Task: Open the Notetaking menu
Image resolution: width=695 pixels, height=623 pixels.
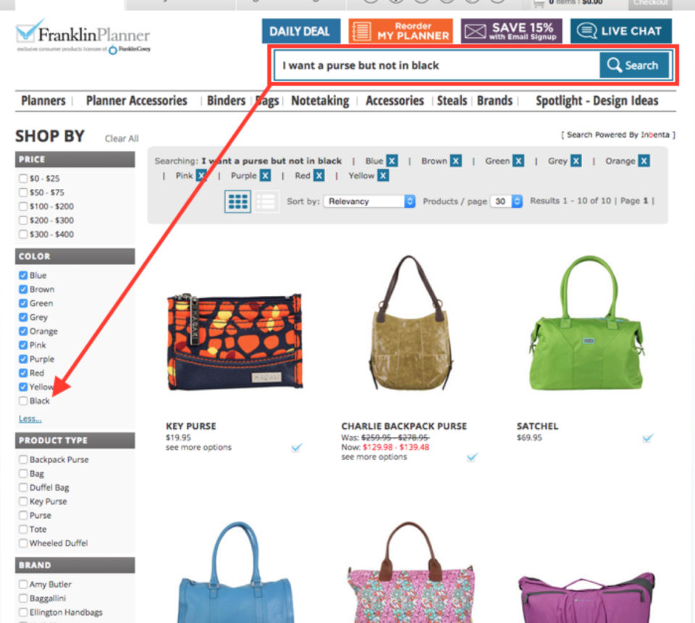Action: (x=320, y=101)
